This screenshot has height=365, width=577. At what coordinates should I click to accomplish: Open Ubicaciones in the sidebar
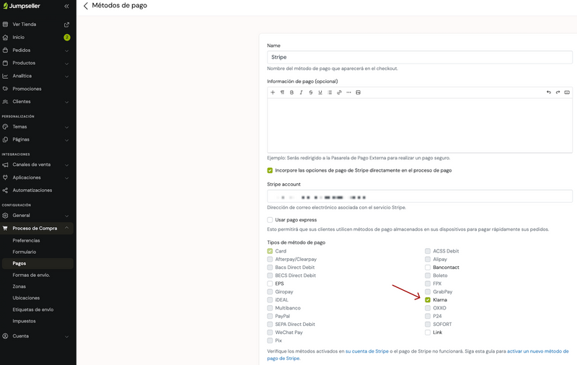[x=26, y=298]
